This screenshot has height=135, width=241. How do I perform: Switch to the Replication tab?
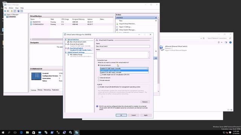click(x=55, y=90)
